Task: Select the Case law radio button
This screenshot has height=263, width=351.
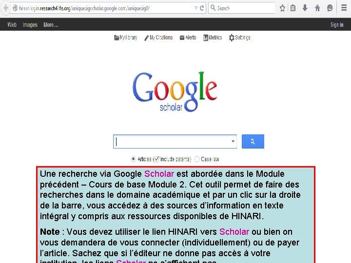Action: coord(197,159)
